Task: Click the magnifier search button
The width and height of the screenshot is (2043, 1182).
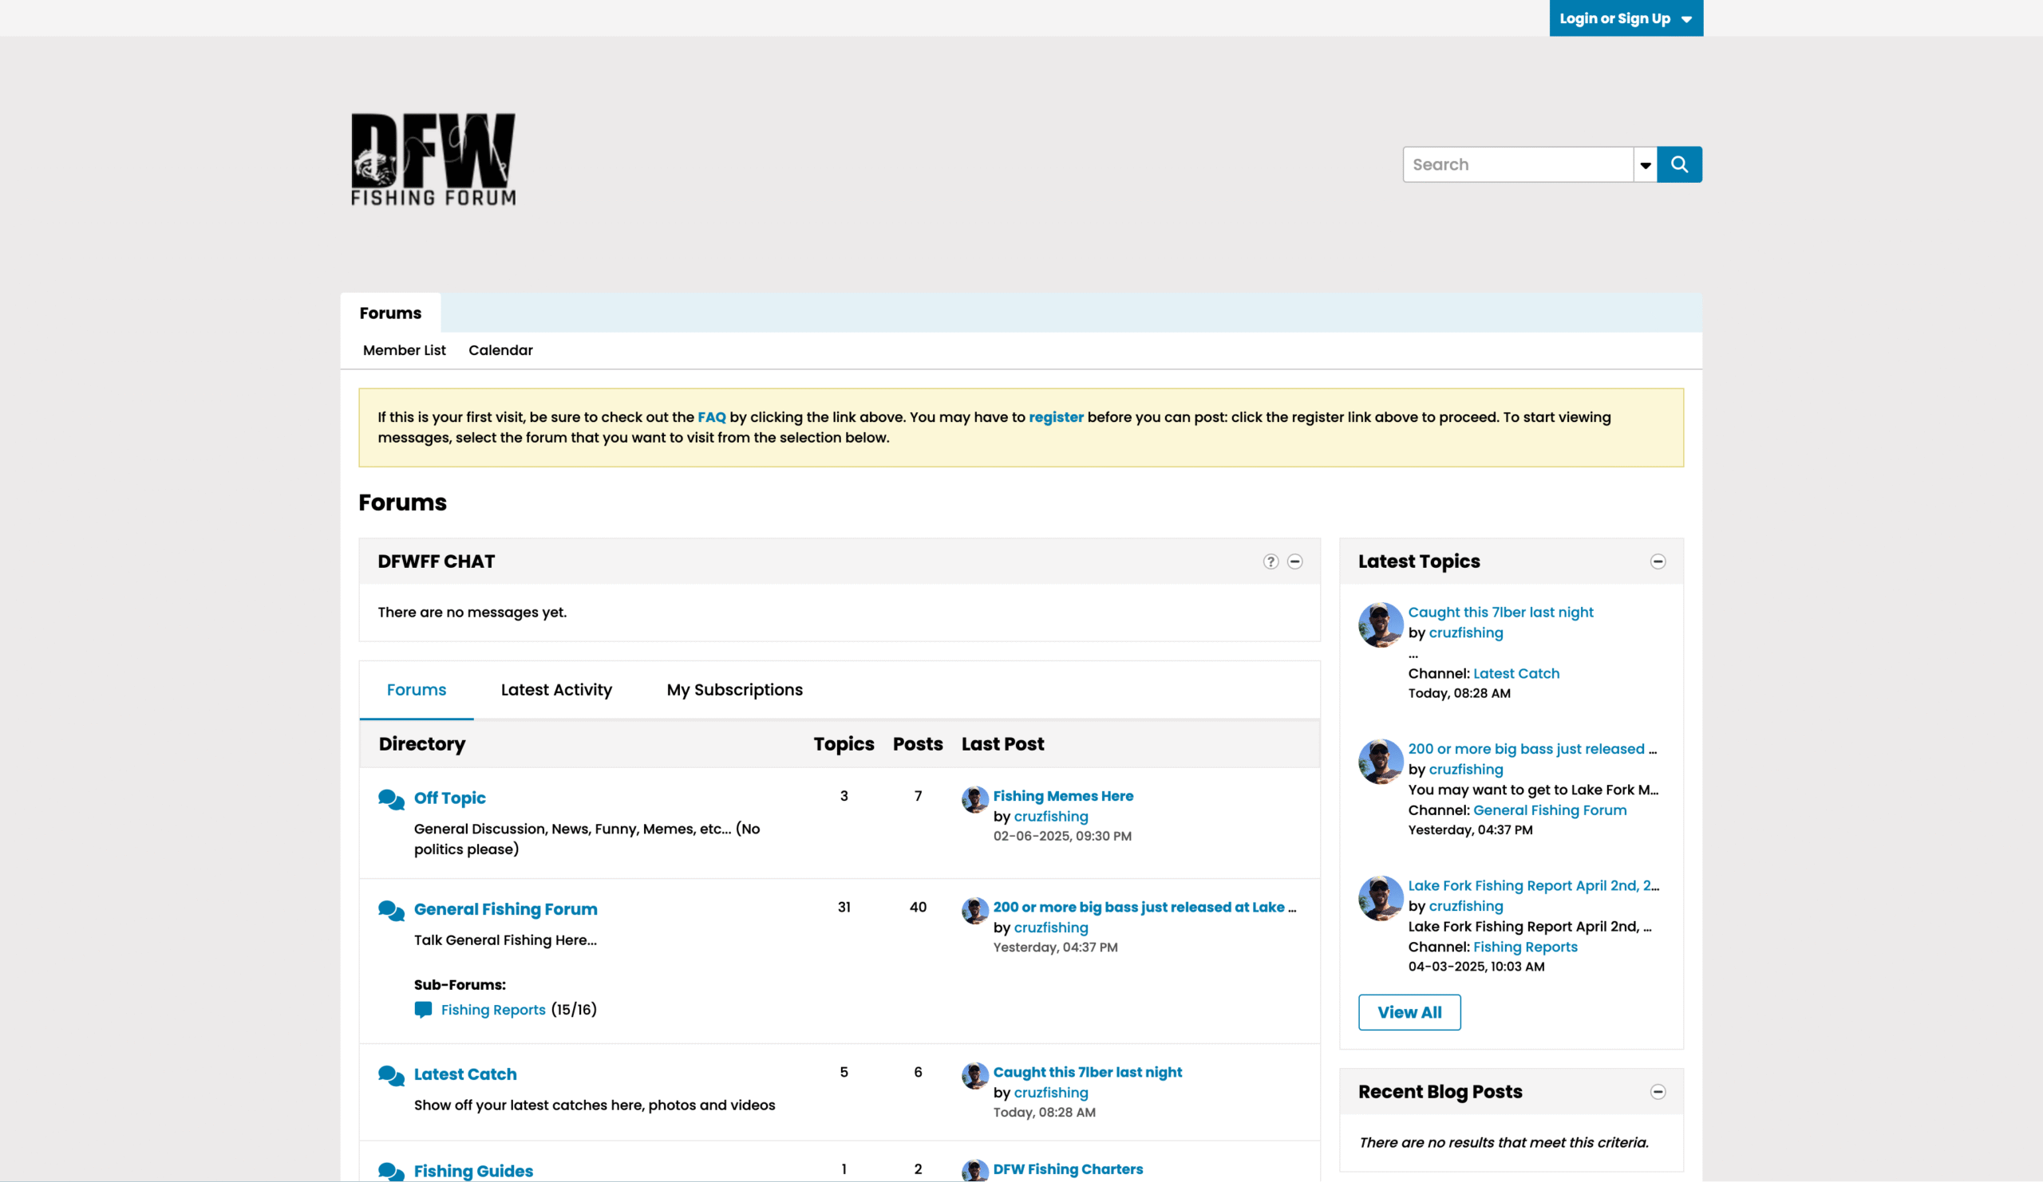Action: [x=1679, y=164]
